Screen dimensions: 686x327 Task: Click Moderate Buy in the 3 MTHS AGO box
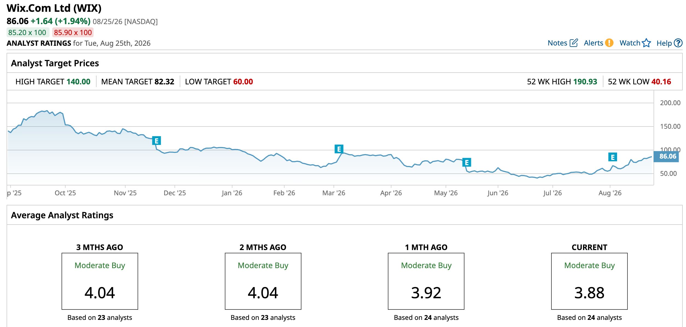(x=100, y=265)
